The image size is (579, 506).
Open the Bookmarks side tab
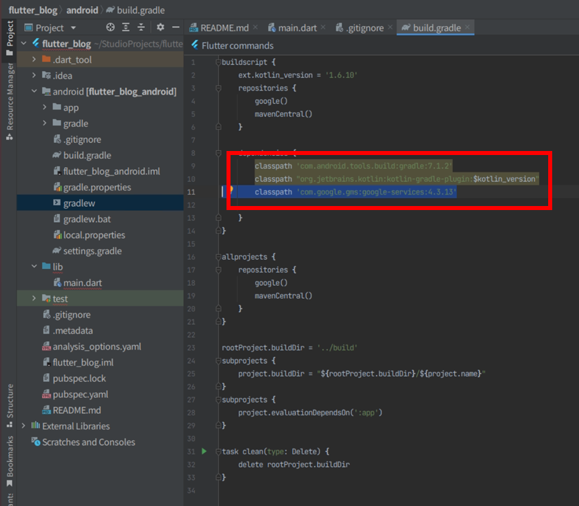[9, 461]
